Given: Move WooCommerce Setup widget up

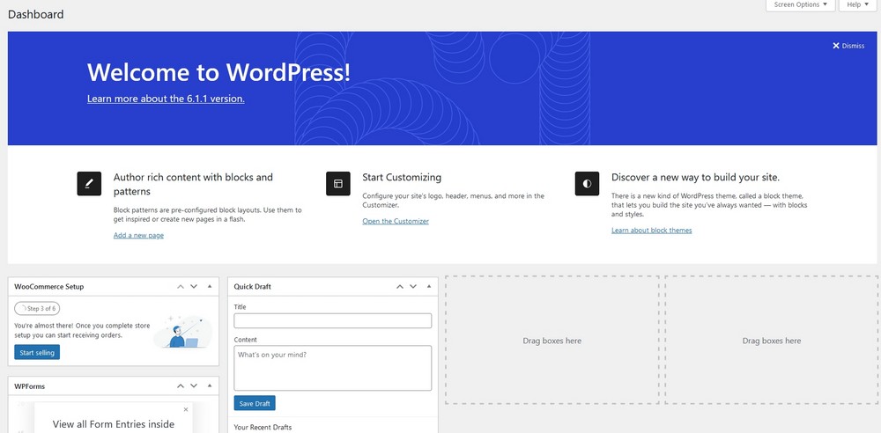Looking at the screenshot, I should 181,286.
